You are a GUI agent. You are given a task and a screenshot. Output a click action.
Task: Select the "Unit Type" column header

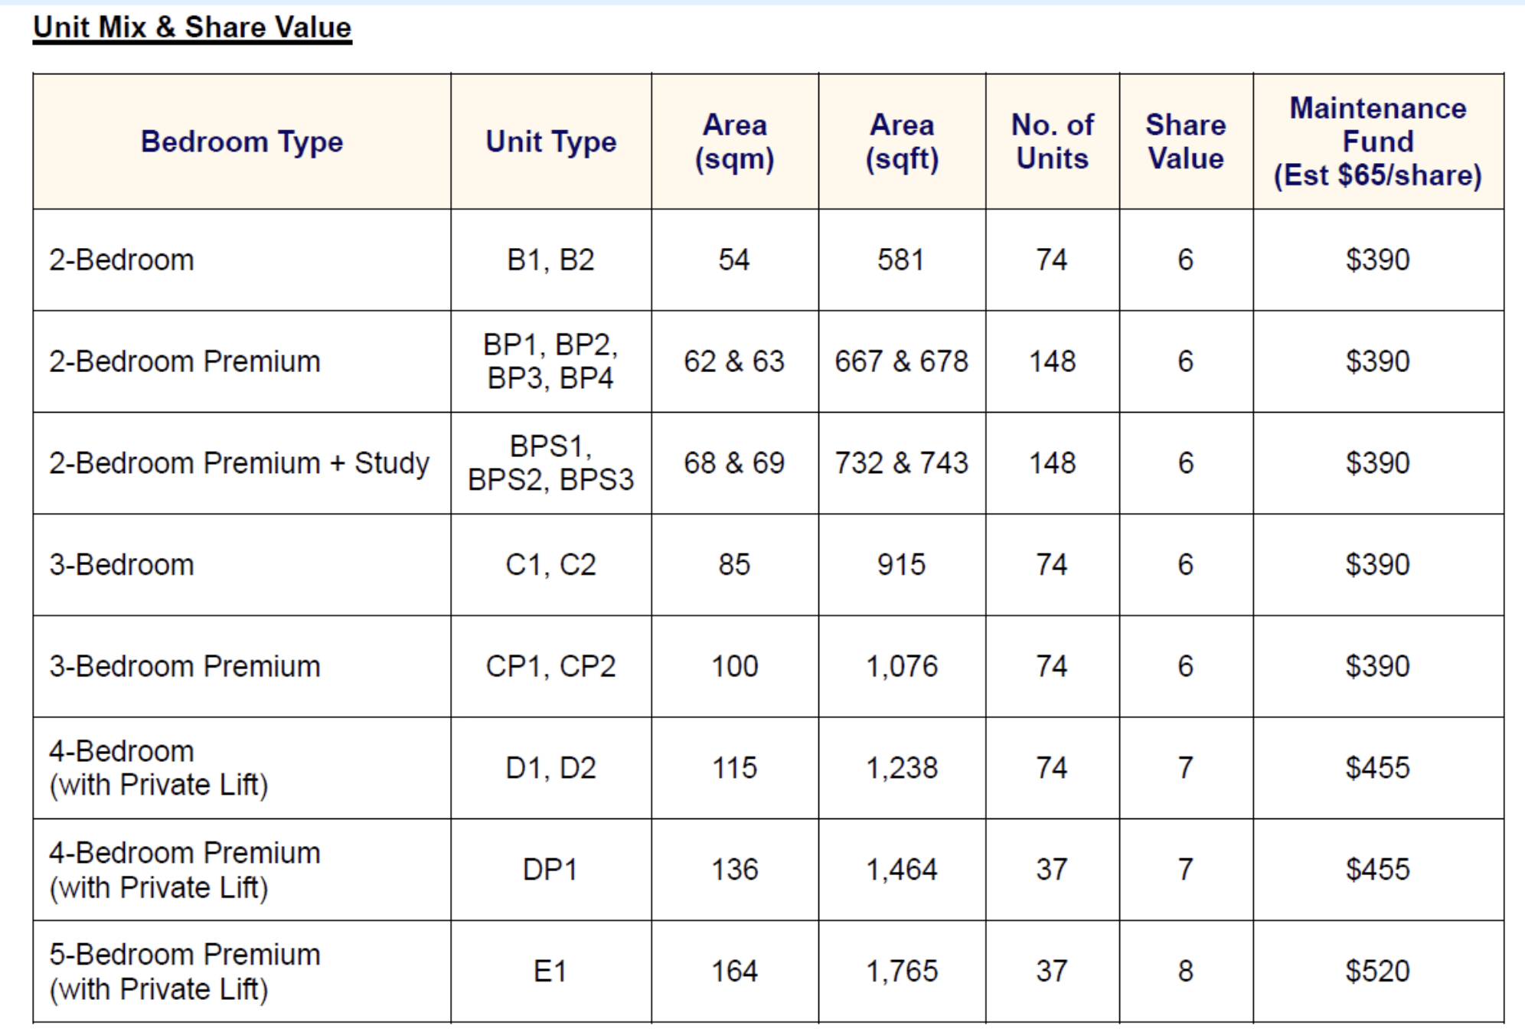pyautogui.click(x=550, y=142)
